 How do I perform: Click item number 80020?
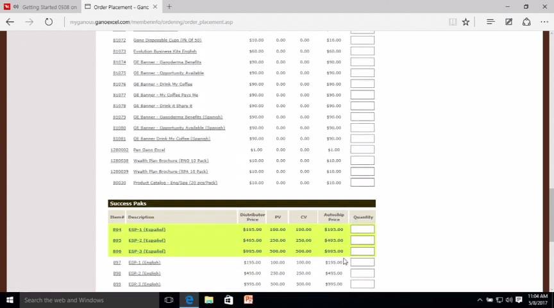coord(119,183)
